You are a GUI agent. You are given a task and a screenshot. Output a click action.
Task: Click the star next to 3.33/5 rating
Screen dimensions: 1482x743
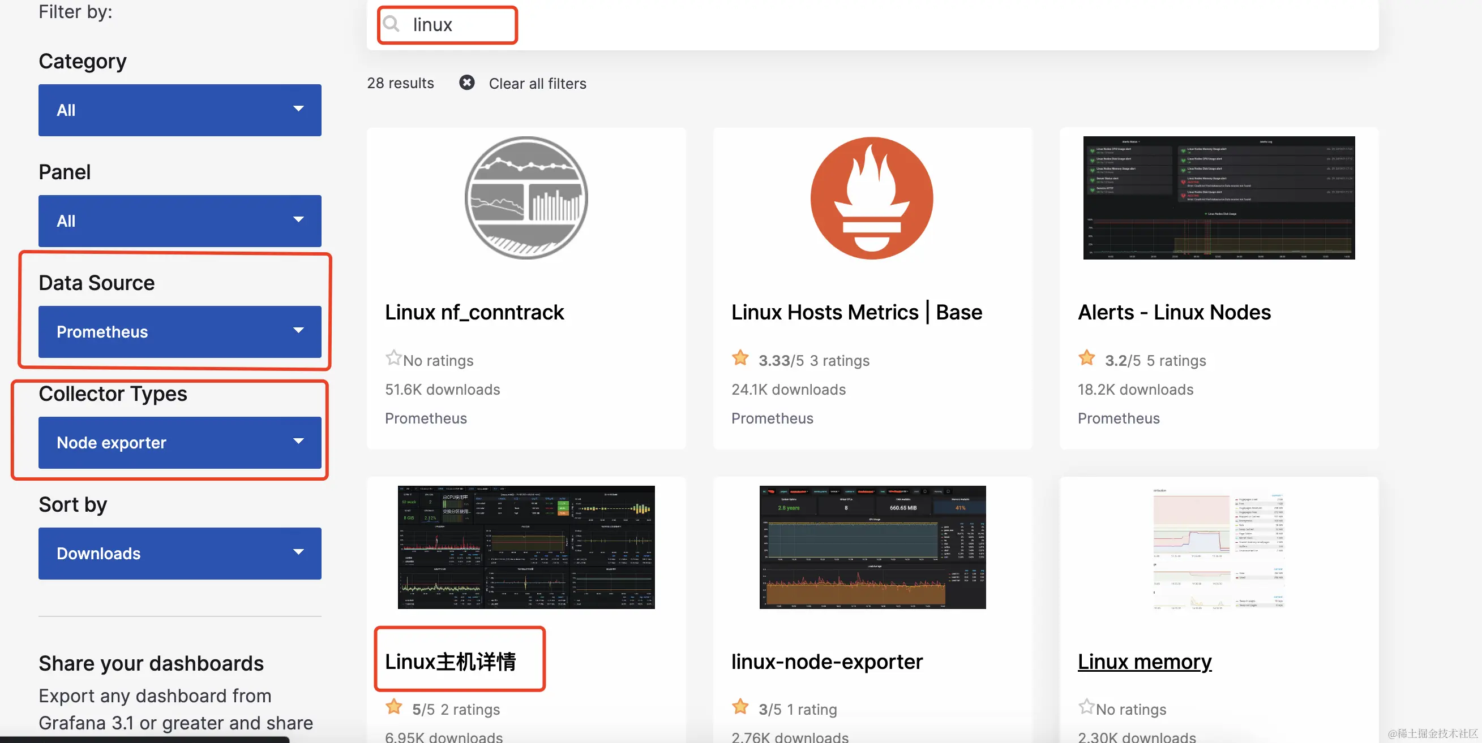[x=740, y=358]
